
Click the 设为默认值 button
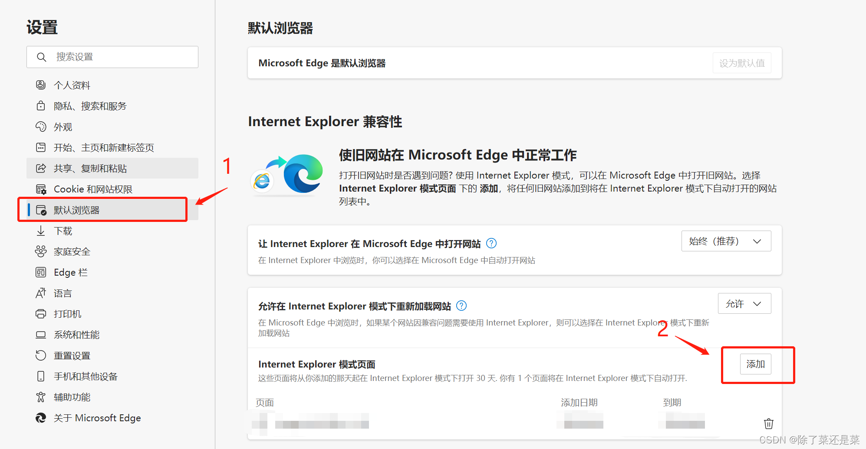click(742, 63)
